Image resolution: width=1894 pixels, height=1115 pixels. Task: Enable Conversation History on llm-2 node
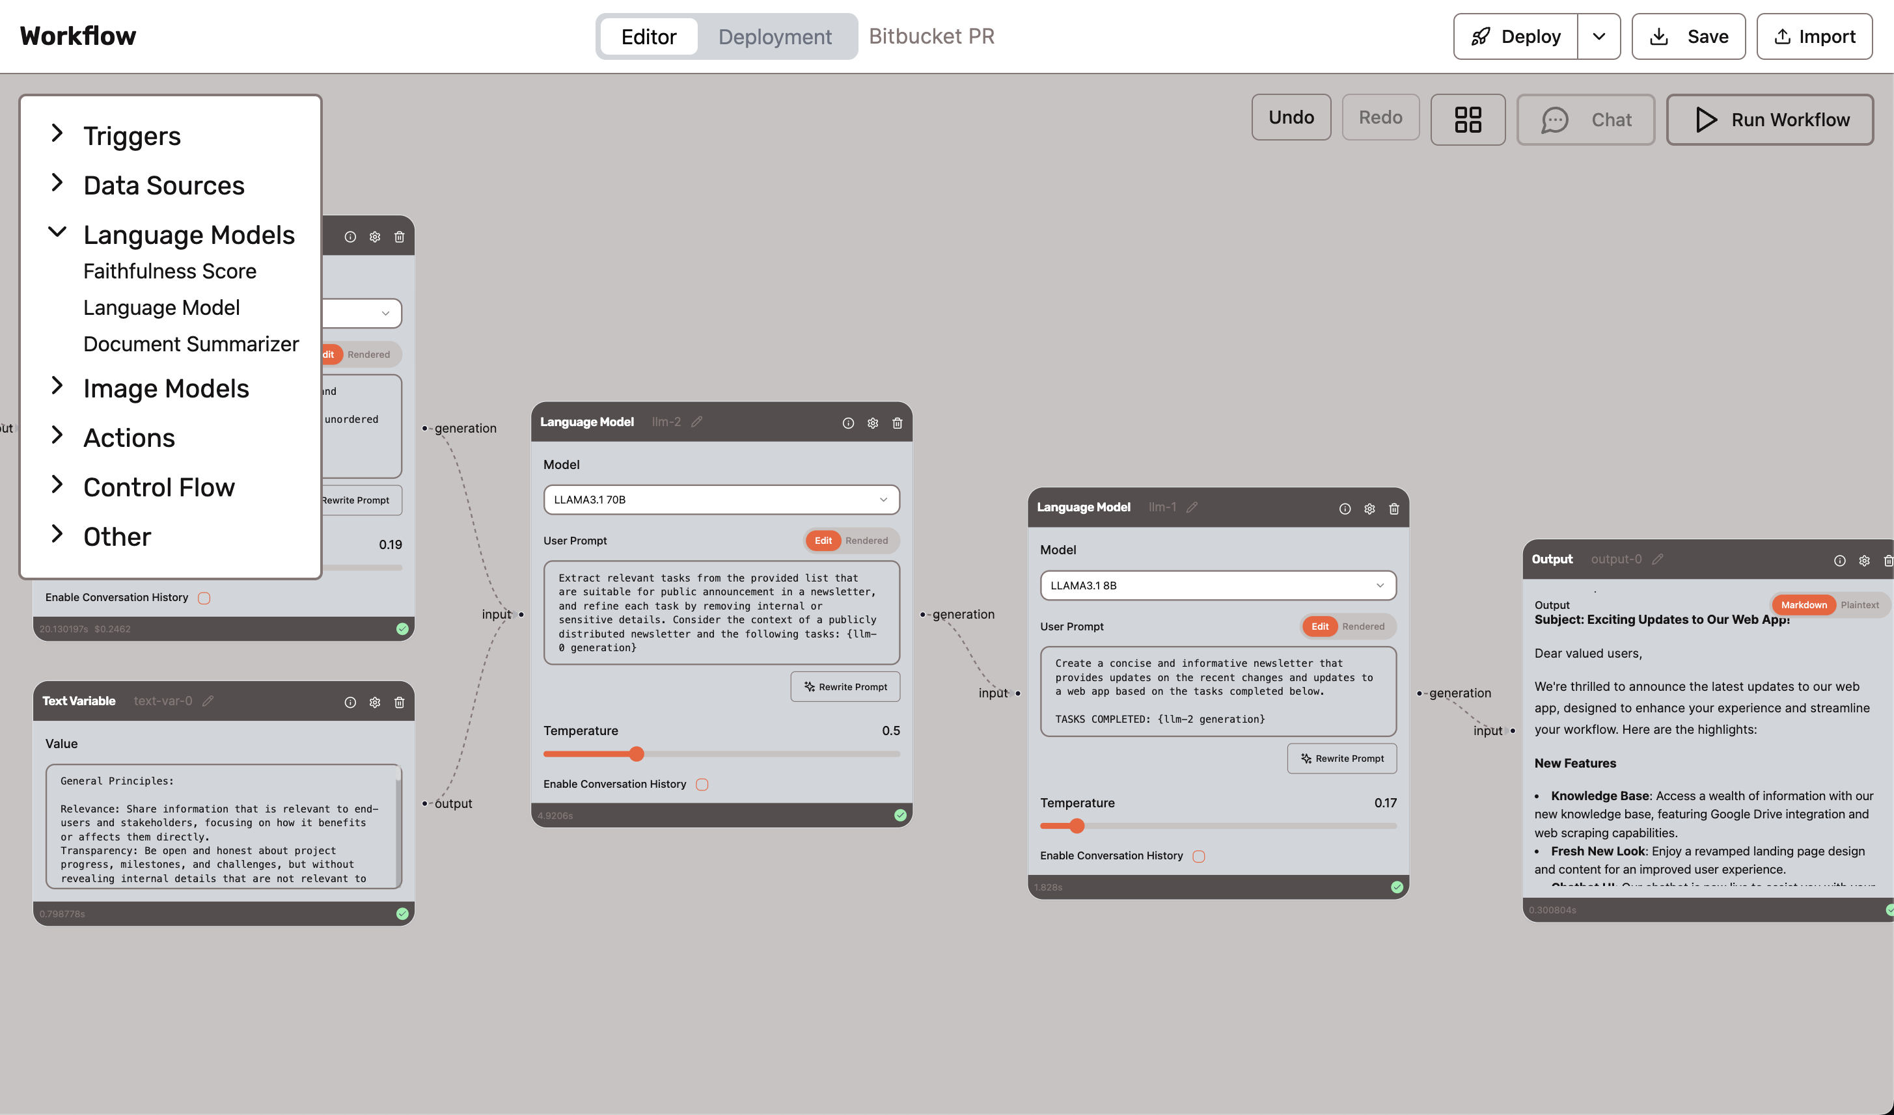click(702, 785)
